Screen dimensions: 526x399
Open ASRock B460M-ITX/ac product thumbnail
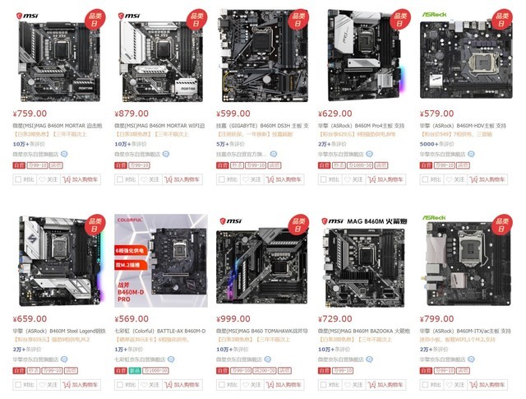(x=466, y=261)
